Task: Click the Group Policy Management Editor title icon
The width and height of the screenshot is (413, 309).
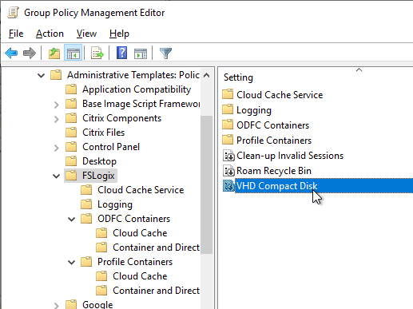Action: click(x=13, y=13)
